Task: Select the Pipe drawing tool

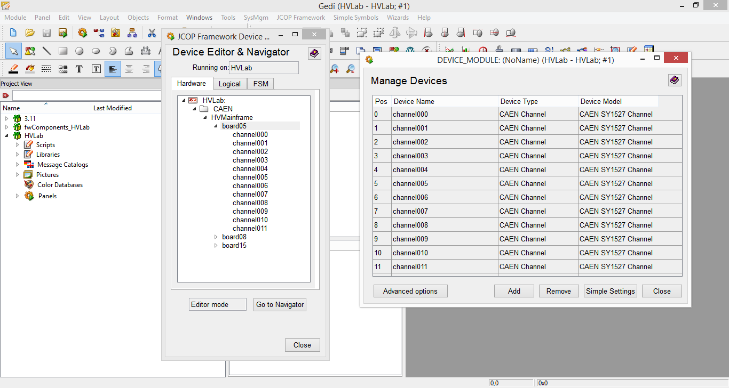Action: pyautogui.click(x=146, y=51)
